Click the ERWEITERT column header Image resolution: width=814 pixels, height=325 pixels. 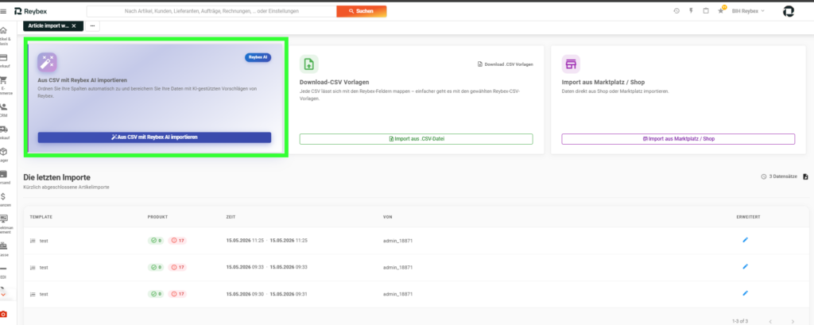click(748, 216)
